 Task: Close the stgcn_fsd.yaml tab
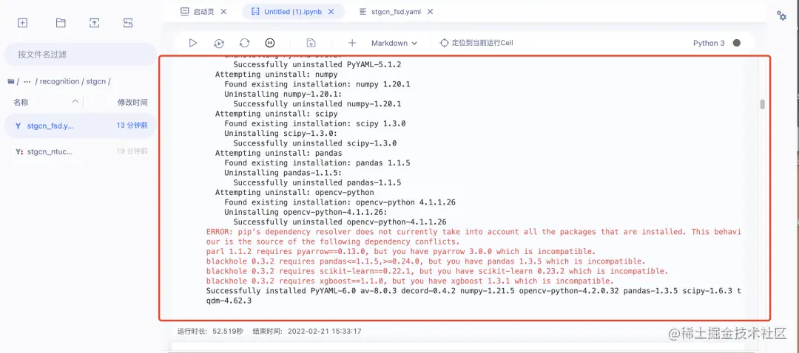[x=430, y=12]
